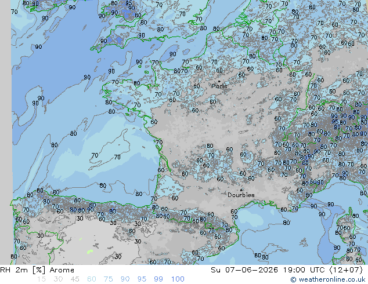The height and width of the screenshot is (284, 368).
Task: Click the 100 value in the bottom legend
Action: point(178,279)
